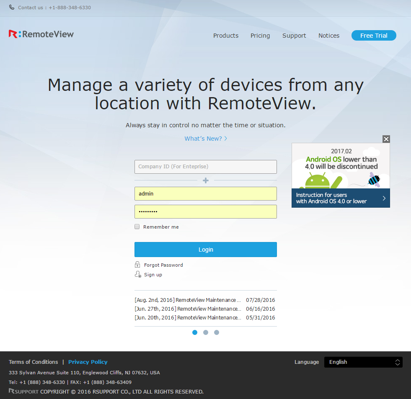
Task: Toggle the Remember me checkbox
Action: (137, 227)
